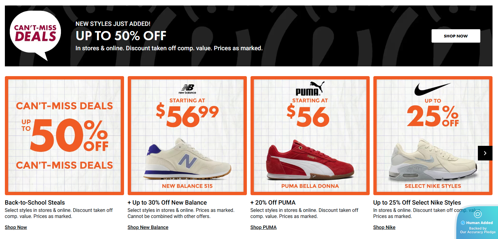The height and width of the screenshot is (239, 498).
Task: Click the SHOP NOW banner button
Action: click(x=455, y=36)
